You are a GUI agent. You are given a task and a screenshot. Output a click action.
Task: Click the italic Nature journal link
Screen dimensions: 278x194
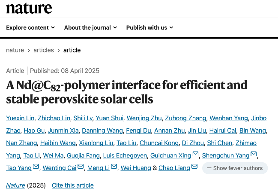click(x=15, y=185)
